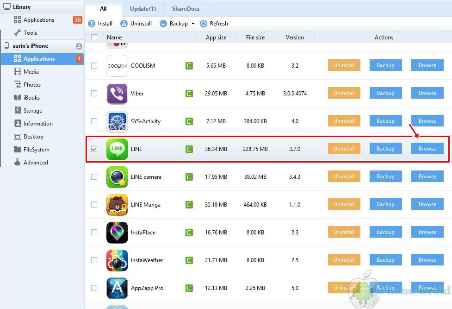Viewport: 452px width, 309px height.
Task: Open Desktop section in sidebar
Action: [x=42, y=137]
